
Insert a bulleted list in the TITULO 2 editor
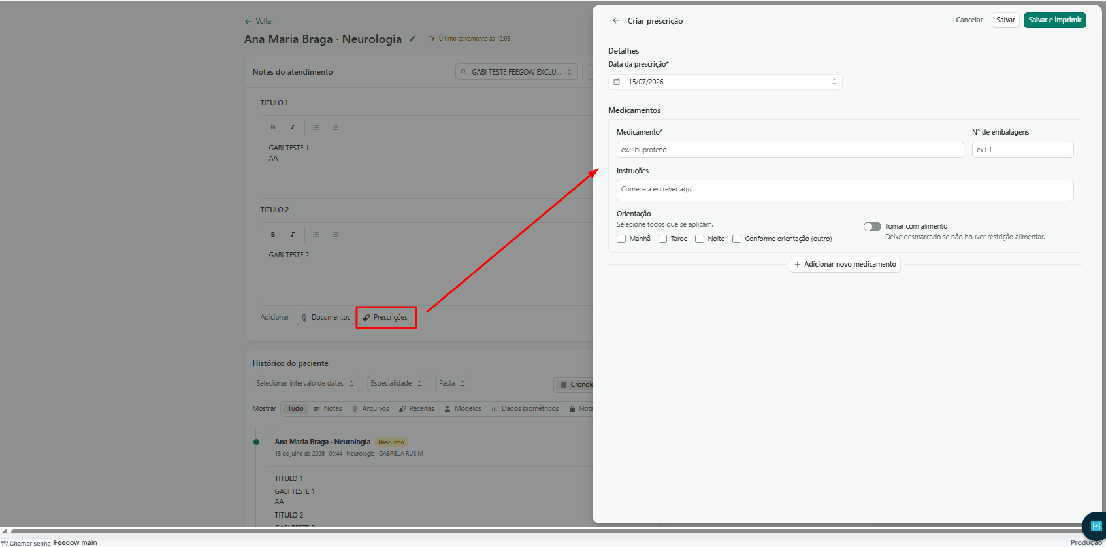coord(316,235)
